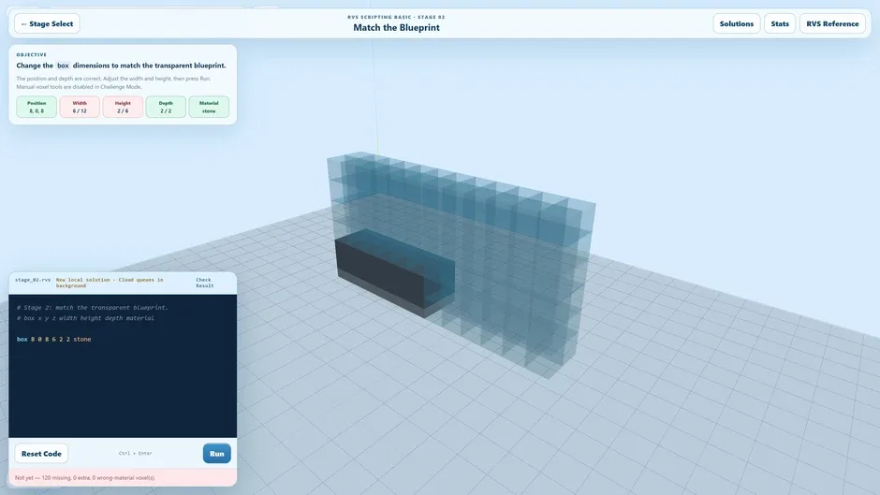Click the Run button
Image resolution: width=880 pixels, height=495 pixels.
(x=216, y=454)
